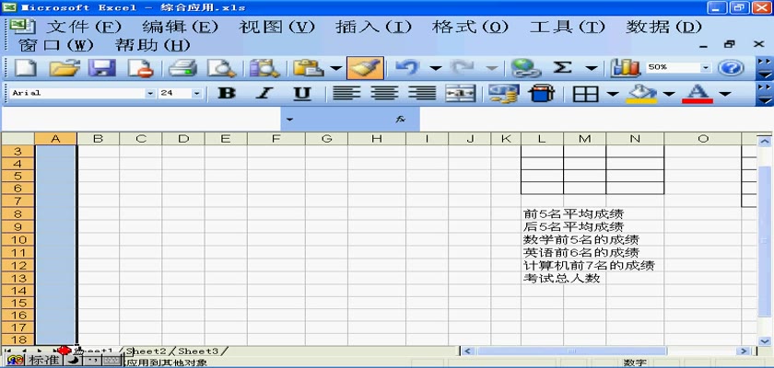Open a file using the folder icon

click(64, 68)
